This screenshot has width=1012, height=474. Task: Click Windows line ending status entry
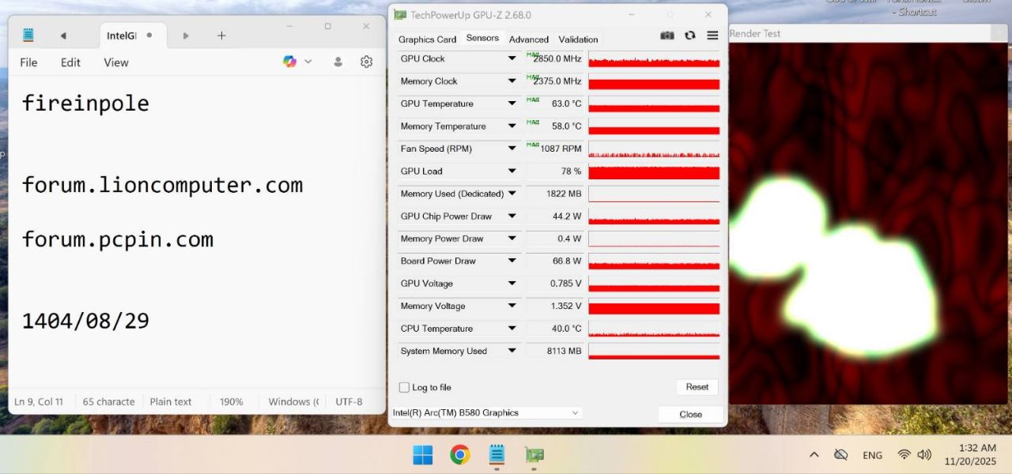(293, 402)
